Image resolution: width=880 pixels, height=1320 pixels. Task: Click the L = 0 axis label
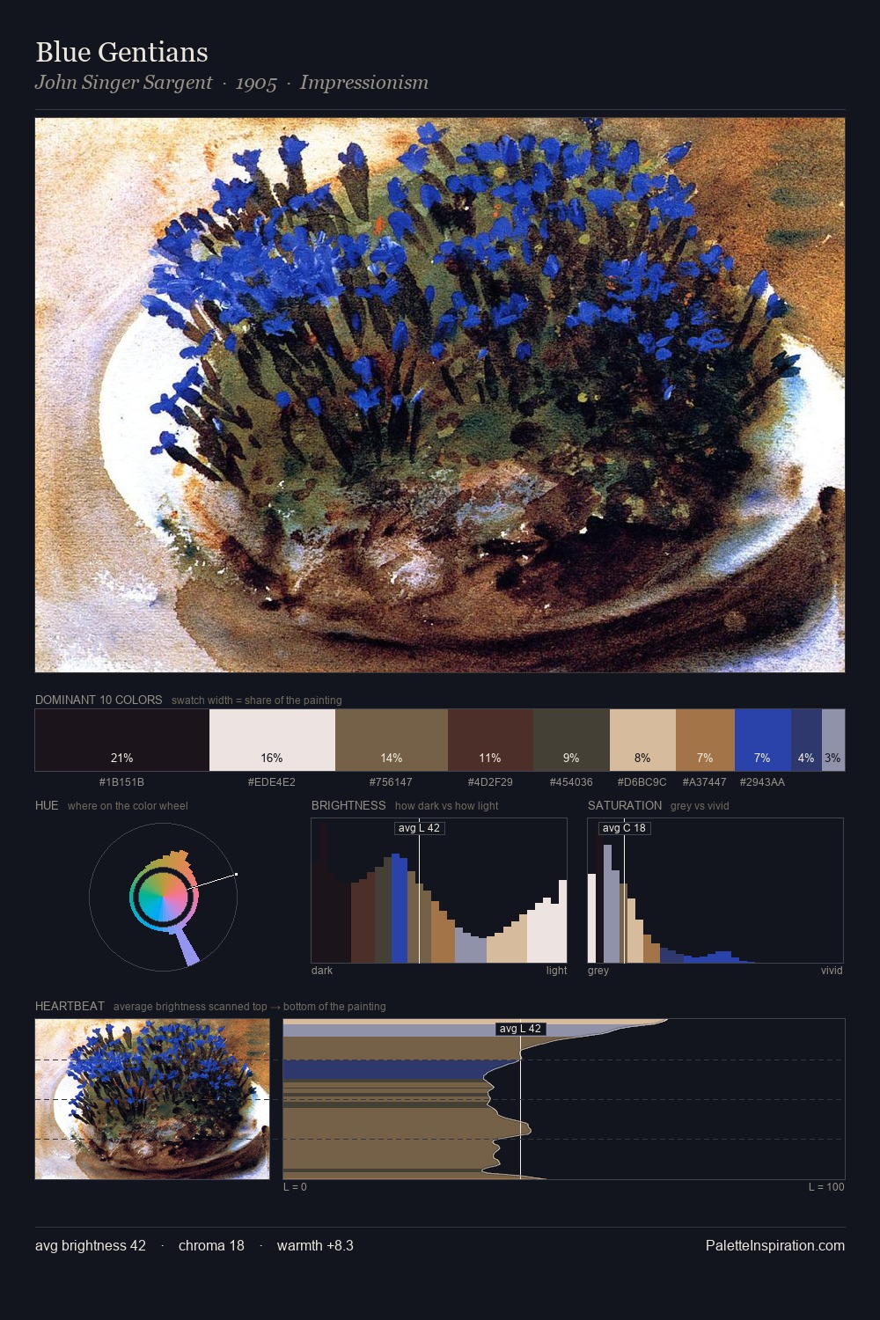pyautogui.click(x=295, y=1187)
